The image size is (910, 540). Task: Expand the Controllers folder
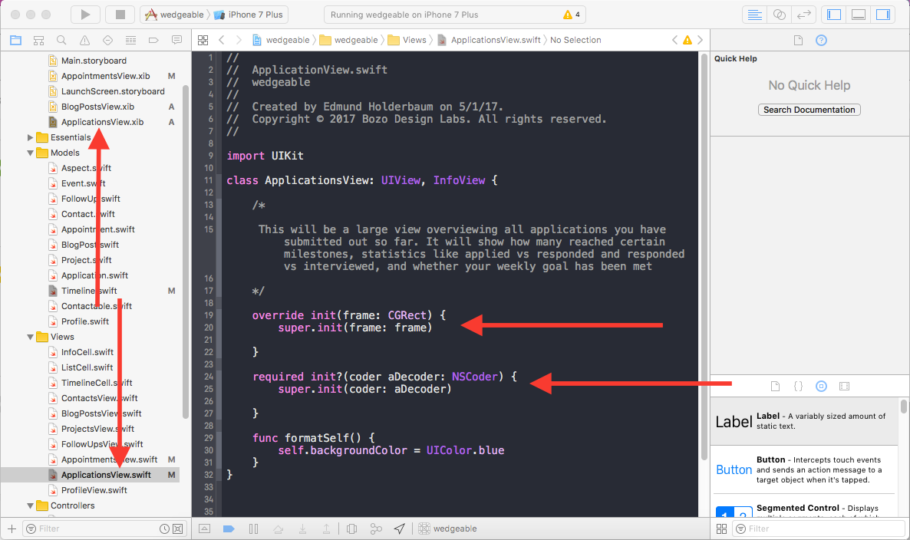pyautogui.click(x=29, y=505)
